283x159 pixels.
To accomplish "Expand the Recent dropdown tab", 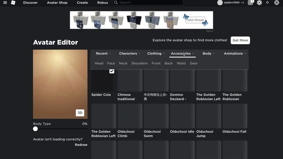I will click(103, 53).
